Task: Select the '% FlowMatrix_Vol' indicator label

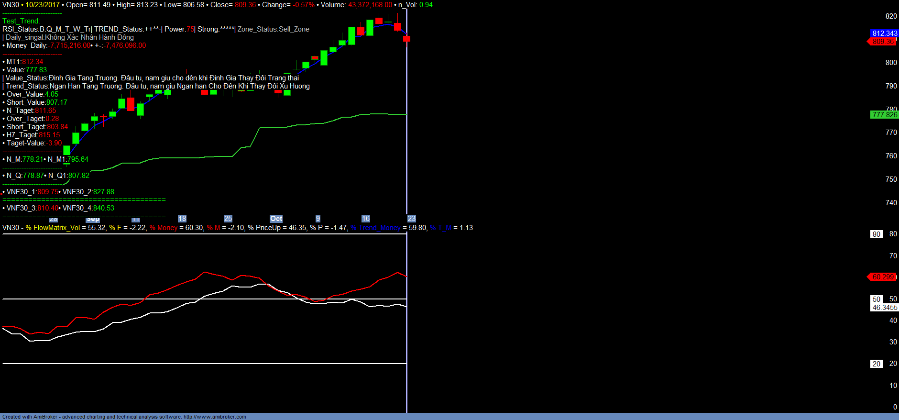Action: (53, 228)
